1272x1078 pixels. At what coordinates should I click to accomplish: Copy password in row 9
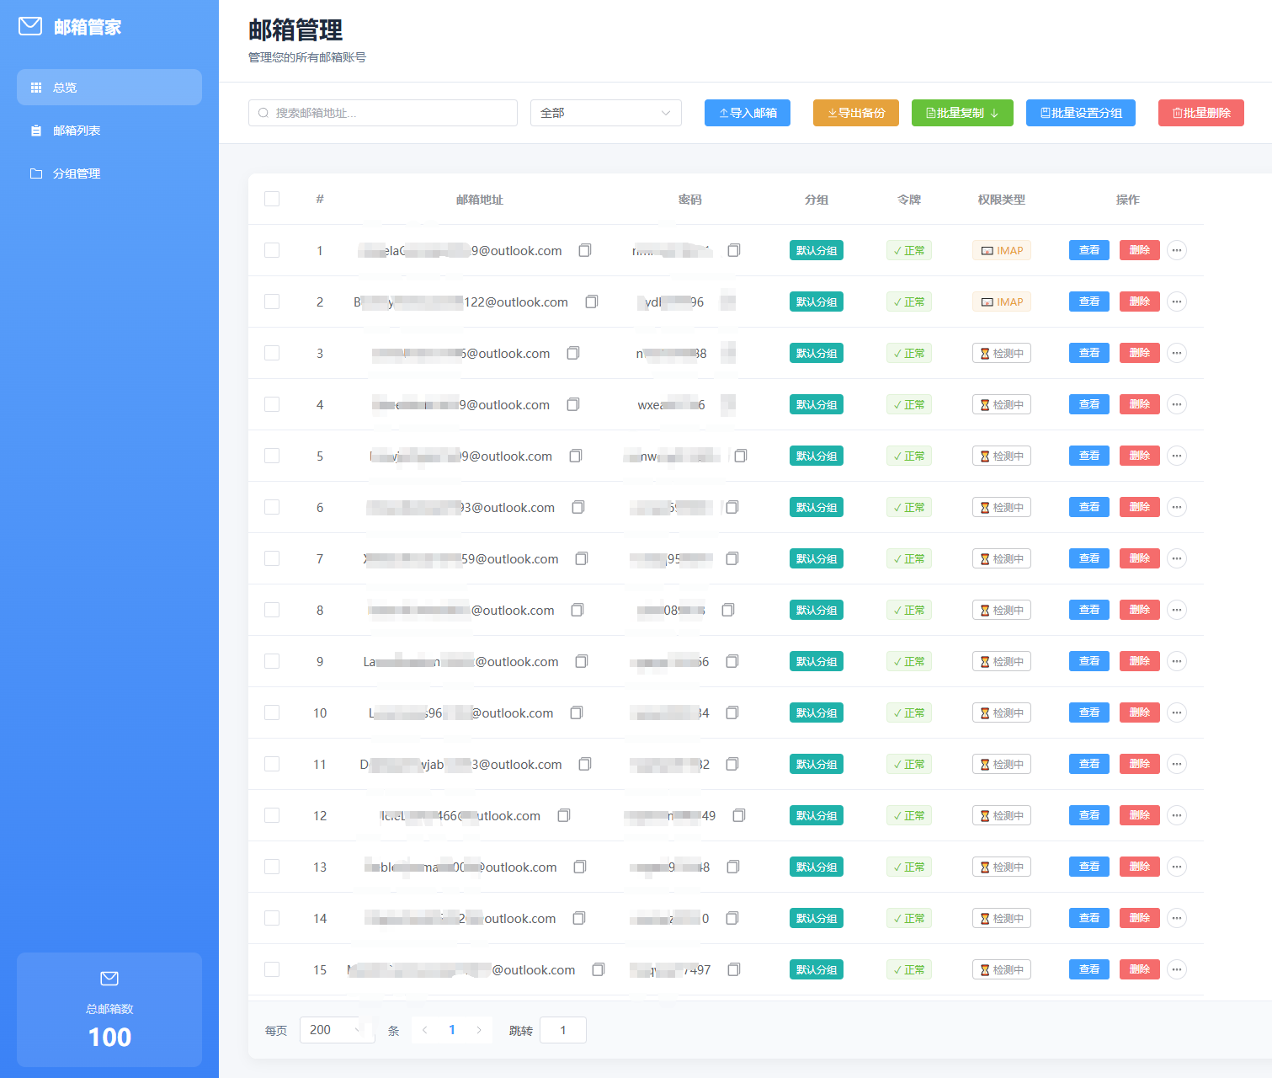tap(732, 661)
